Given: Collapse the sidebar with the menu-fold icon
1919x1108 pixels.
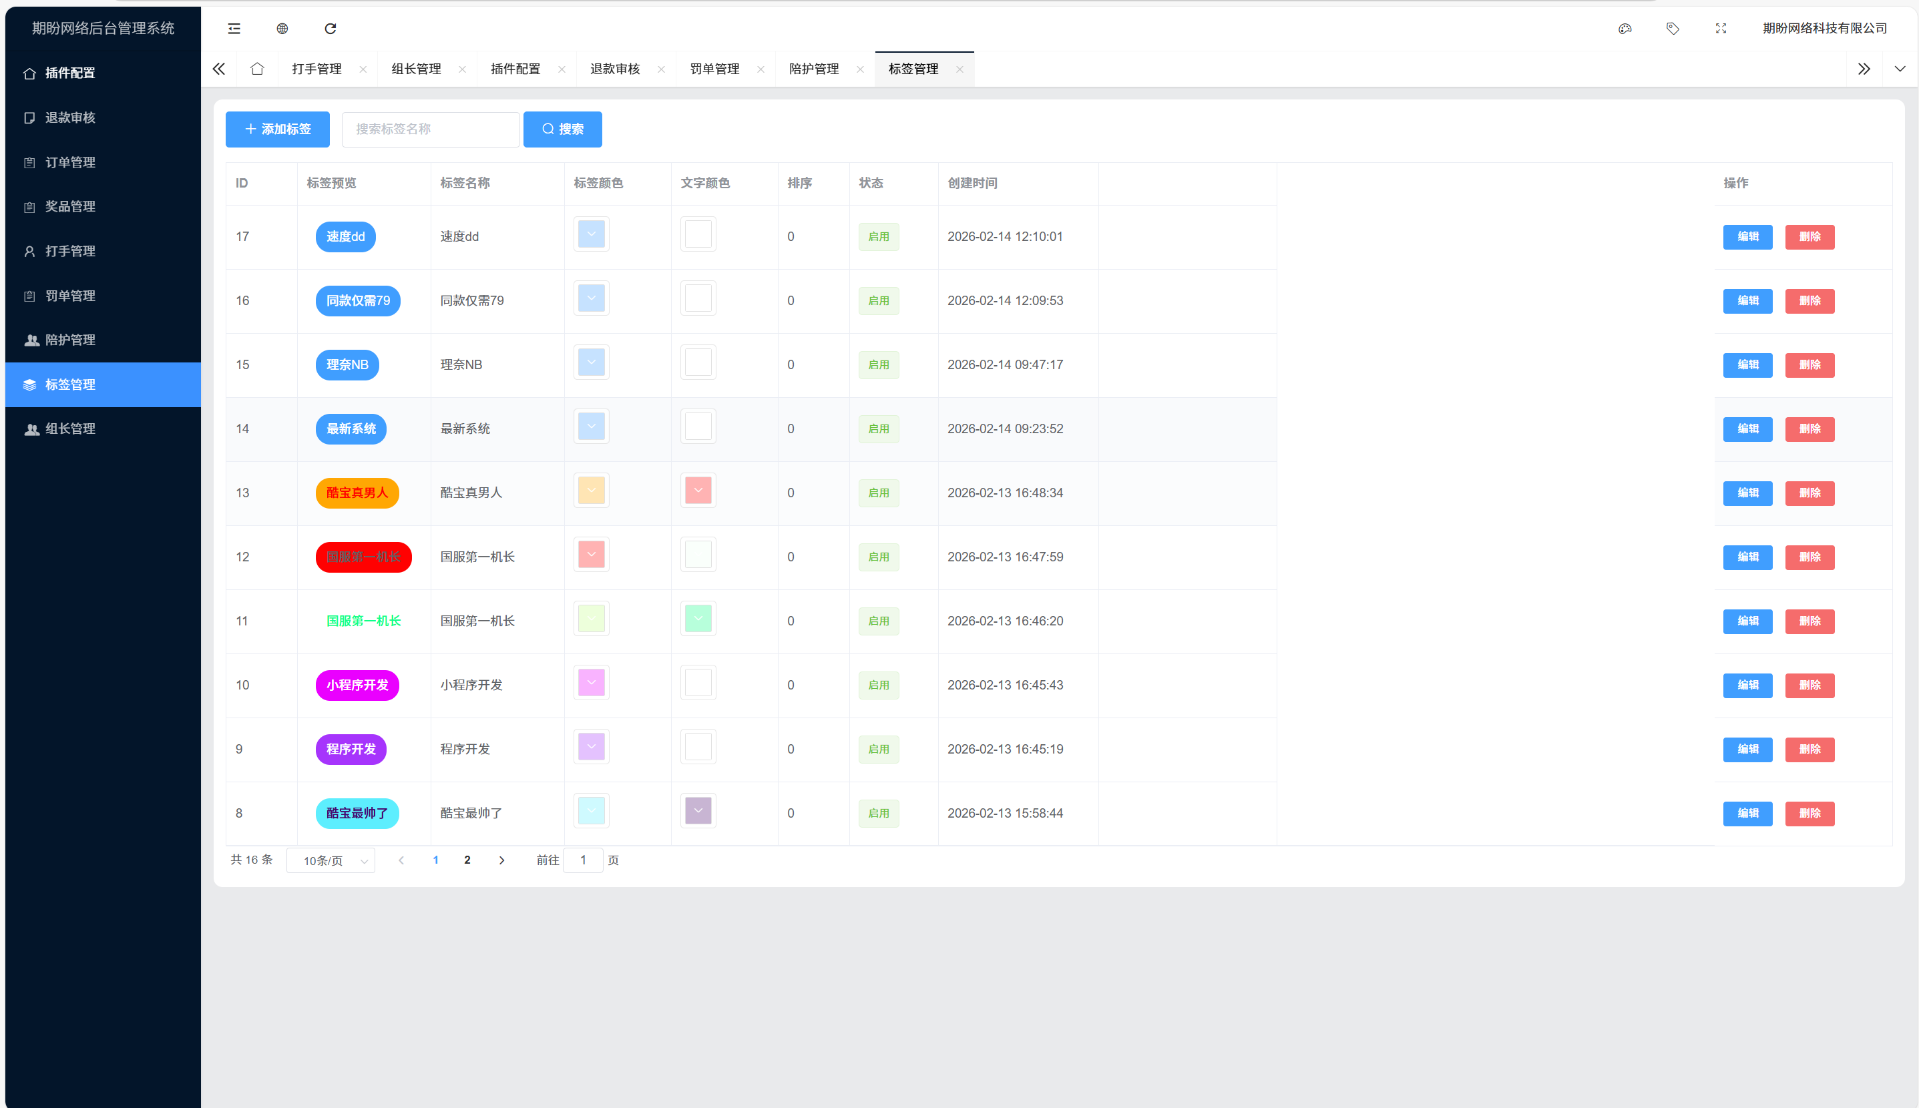Looking at the screenshot, I should [234, 28].
